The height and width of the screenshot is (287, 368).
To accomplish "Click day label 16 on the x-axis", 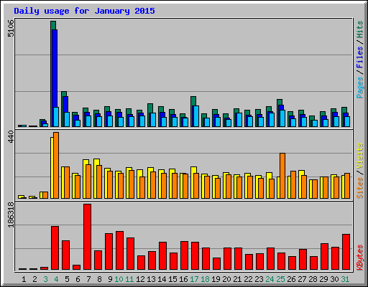I will click(x=183, y=279).
